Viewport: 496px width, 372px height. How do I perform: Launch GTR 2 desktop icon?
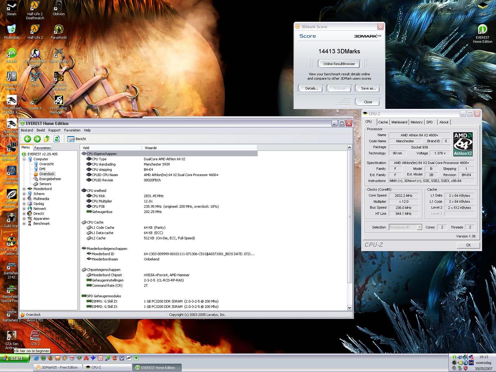pyautogui.click(x=35, y=338)
